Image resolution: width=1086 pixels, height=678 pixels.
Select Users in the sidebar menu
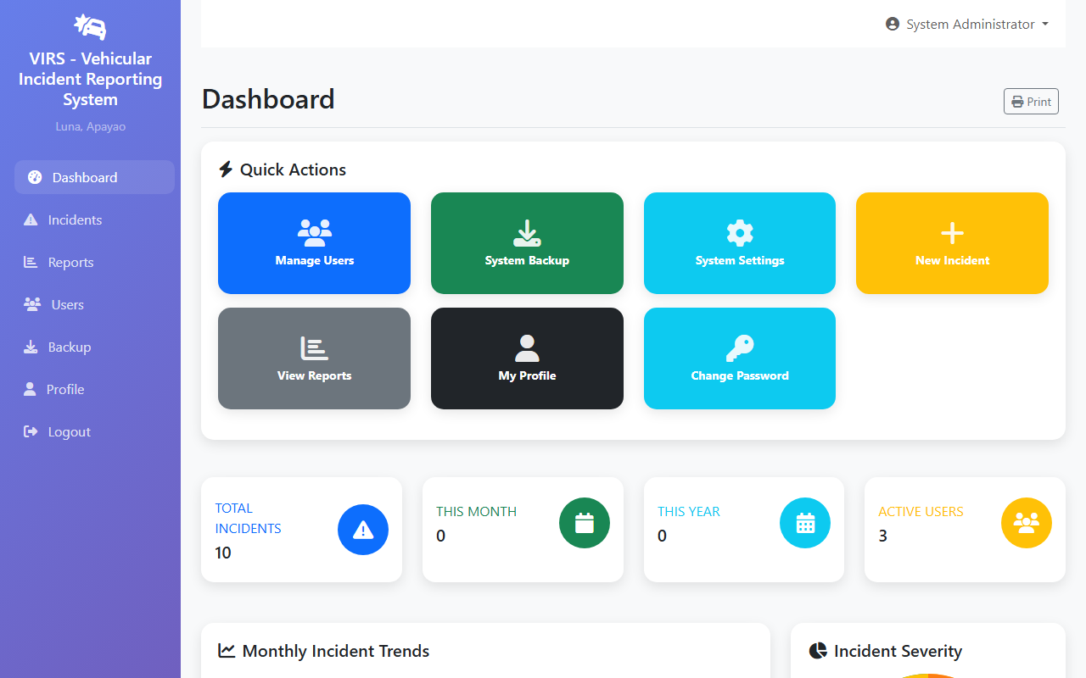click(x=94, y=304)
